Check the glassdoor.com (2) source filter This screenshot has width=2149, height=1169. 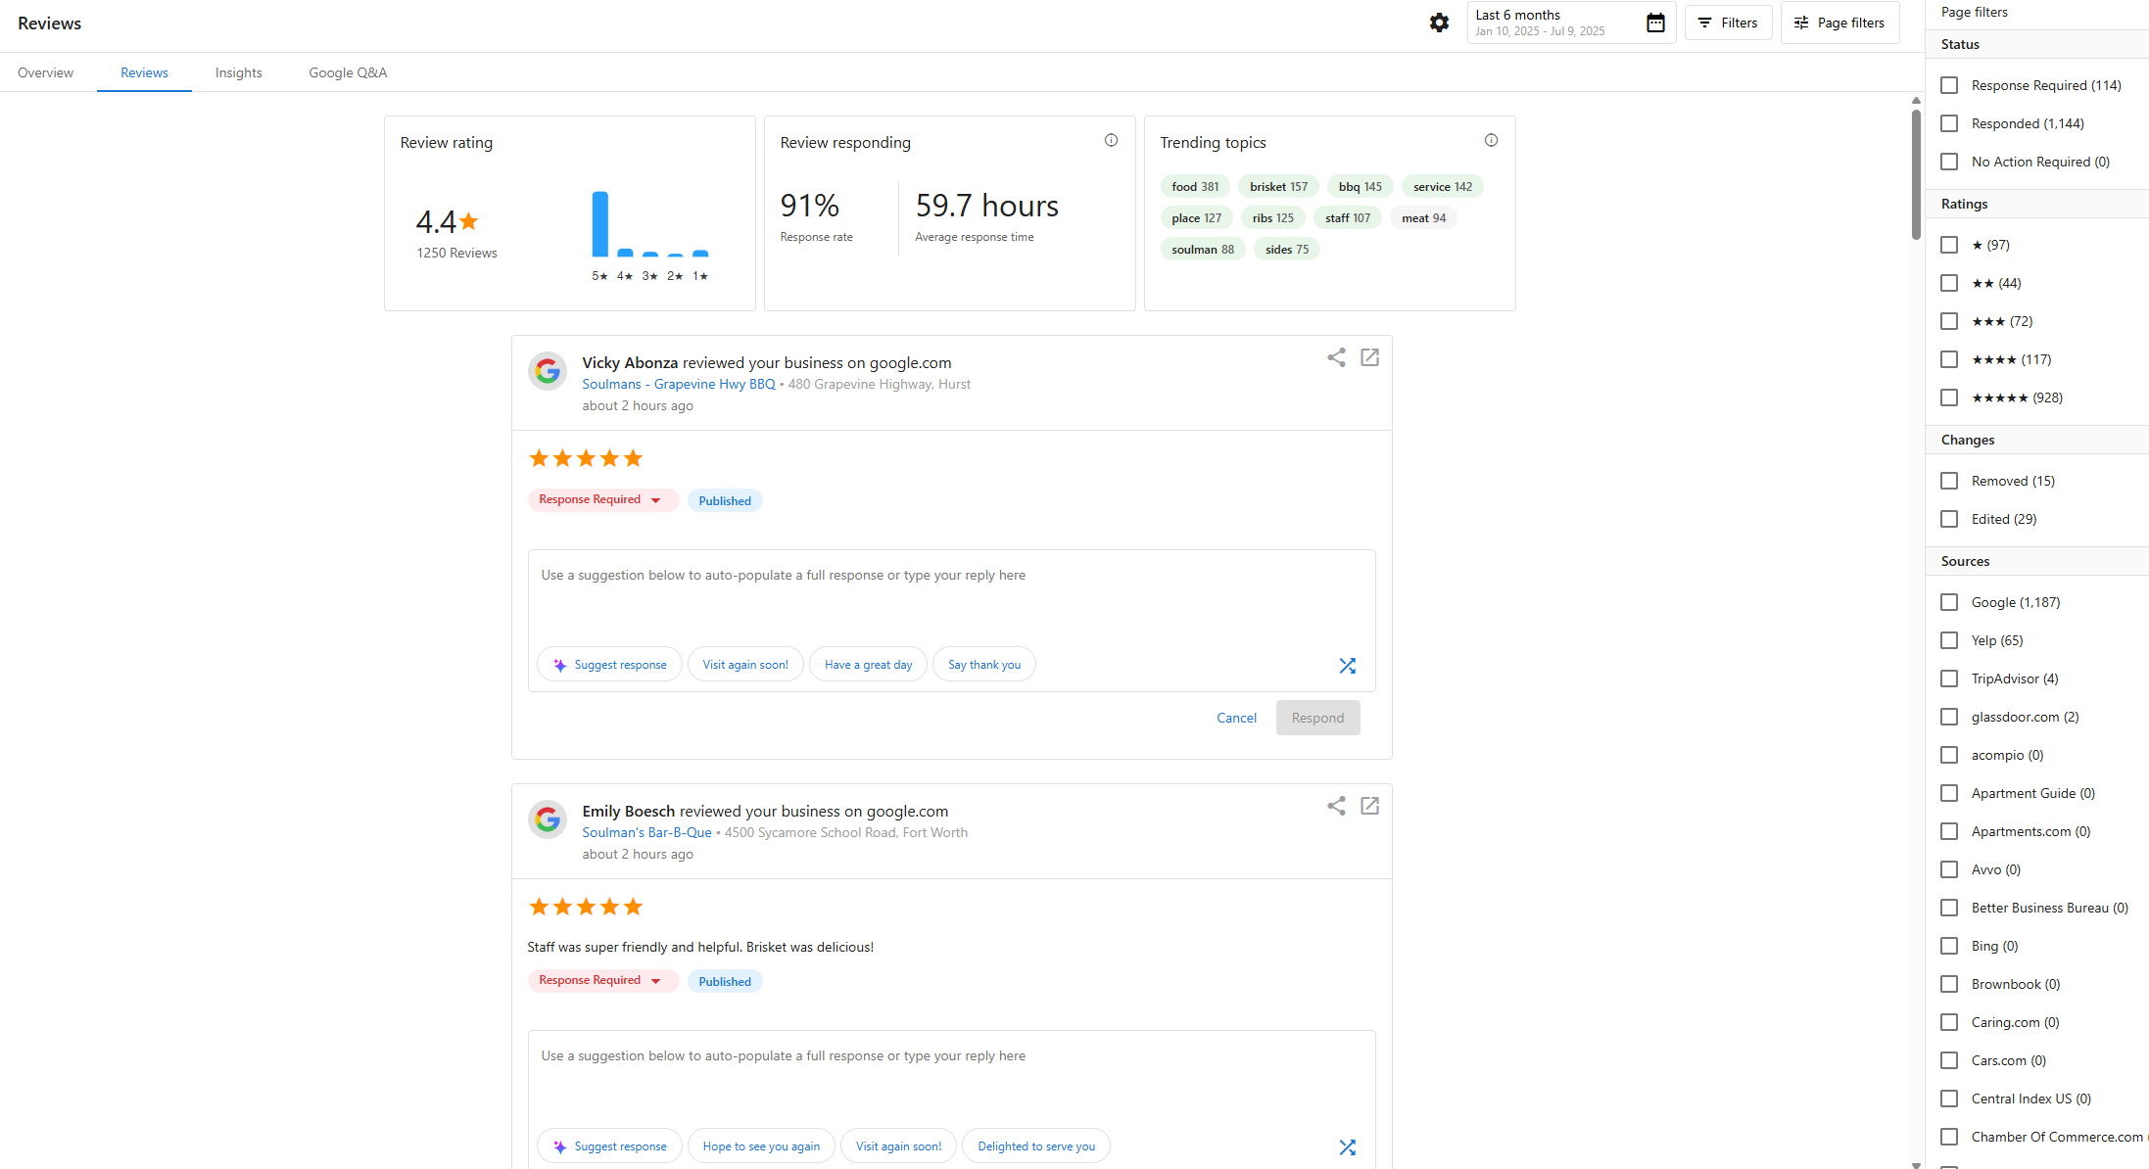click(x=1949, y=717)
